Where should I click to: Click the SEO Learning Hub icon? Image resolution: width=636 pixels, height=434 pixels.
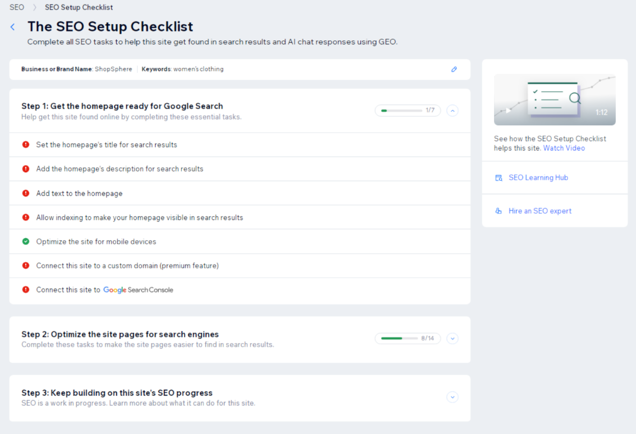point(498,178)
